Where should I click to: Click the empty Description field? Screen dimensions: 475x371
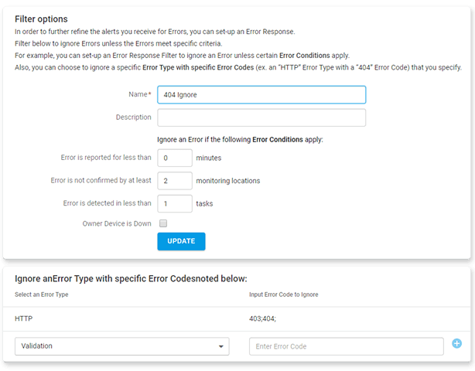(261, 117)
